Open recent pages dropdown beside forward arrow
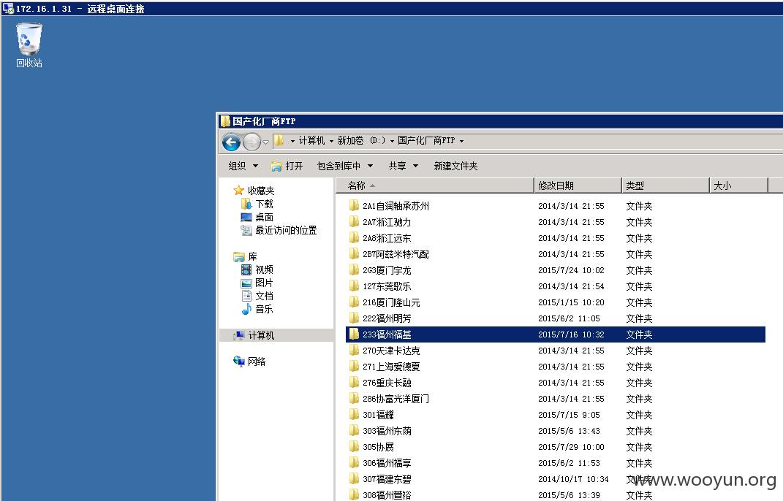783x501 pixels. coord(266,142)
